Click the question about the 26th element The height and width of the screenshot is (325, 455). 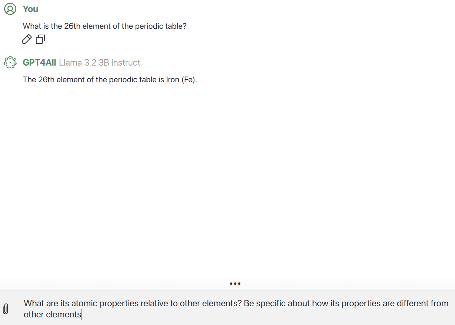pos(104,26)
